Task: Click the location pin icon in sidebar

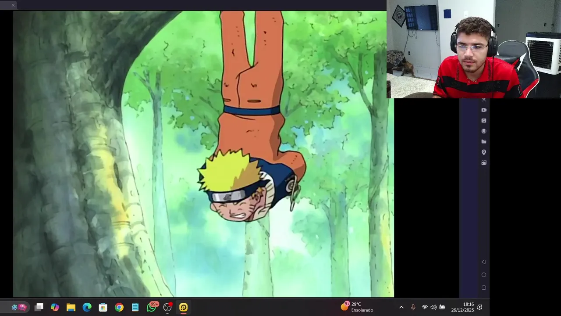Action: [484, 152]
